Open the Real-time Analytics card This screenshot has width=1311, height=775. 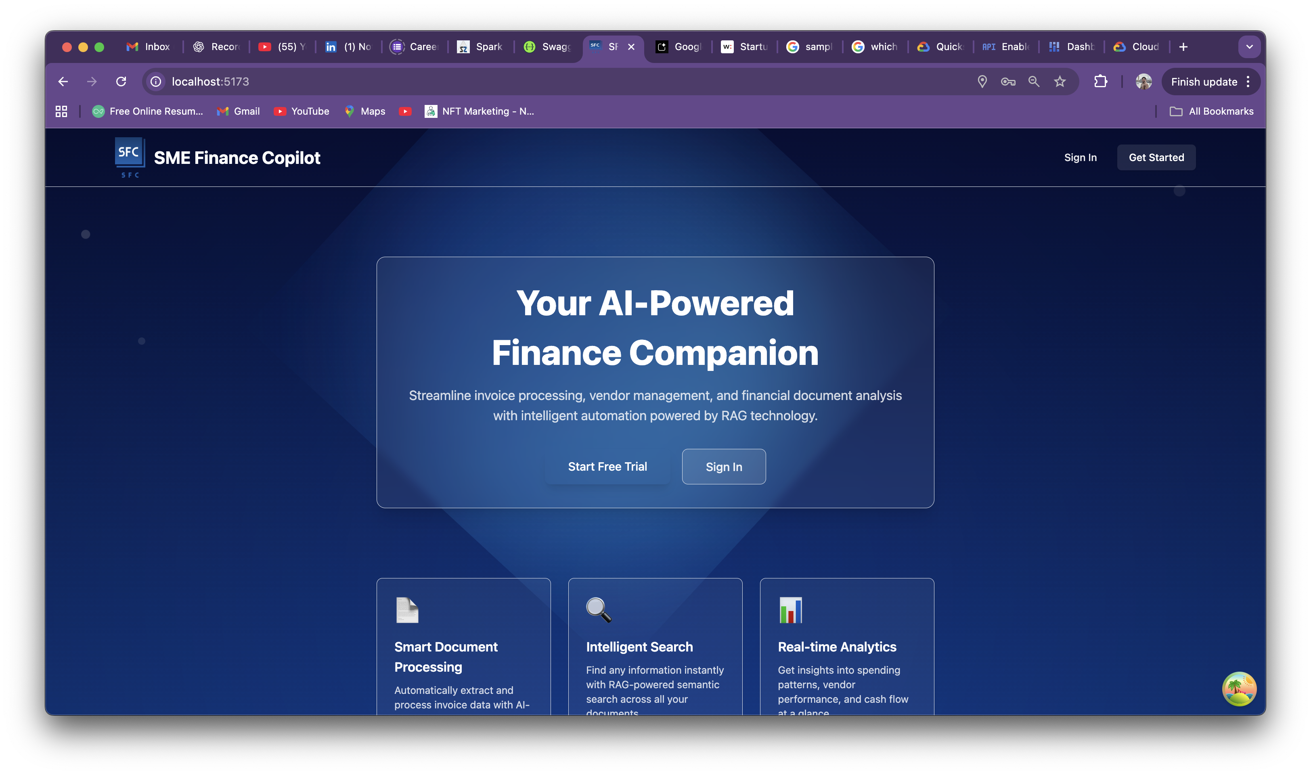point(847,646)
